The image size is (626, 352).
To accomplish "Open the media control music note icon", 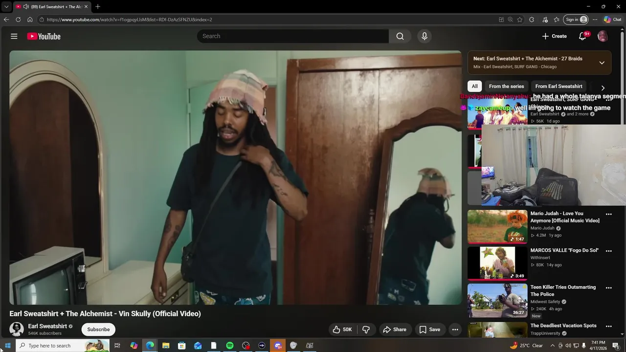I will (x=545, y=20).
